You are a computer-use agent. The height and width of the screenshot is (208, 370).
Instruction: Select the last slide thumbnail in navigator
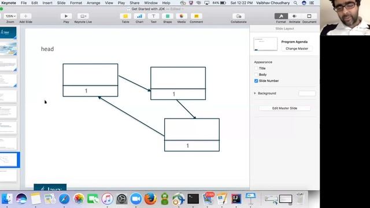(x=8, y=176)
